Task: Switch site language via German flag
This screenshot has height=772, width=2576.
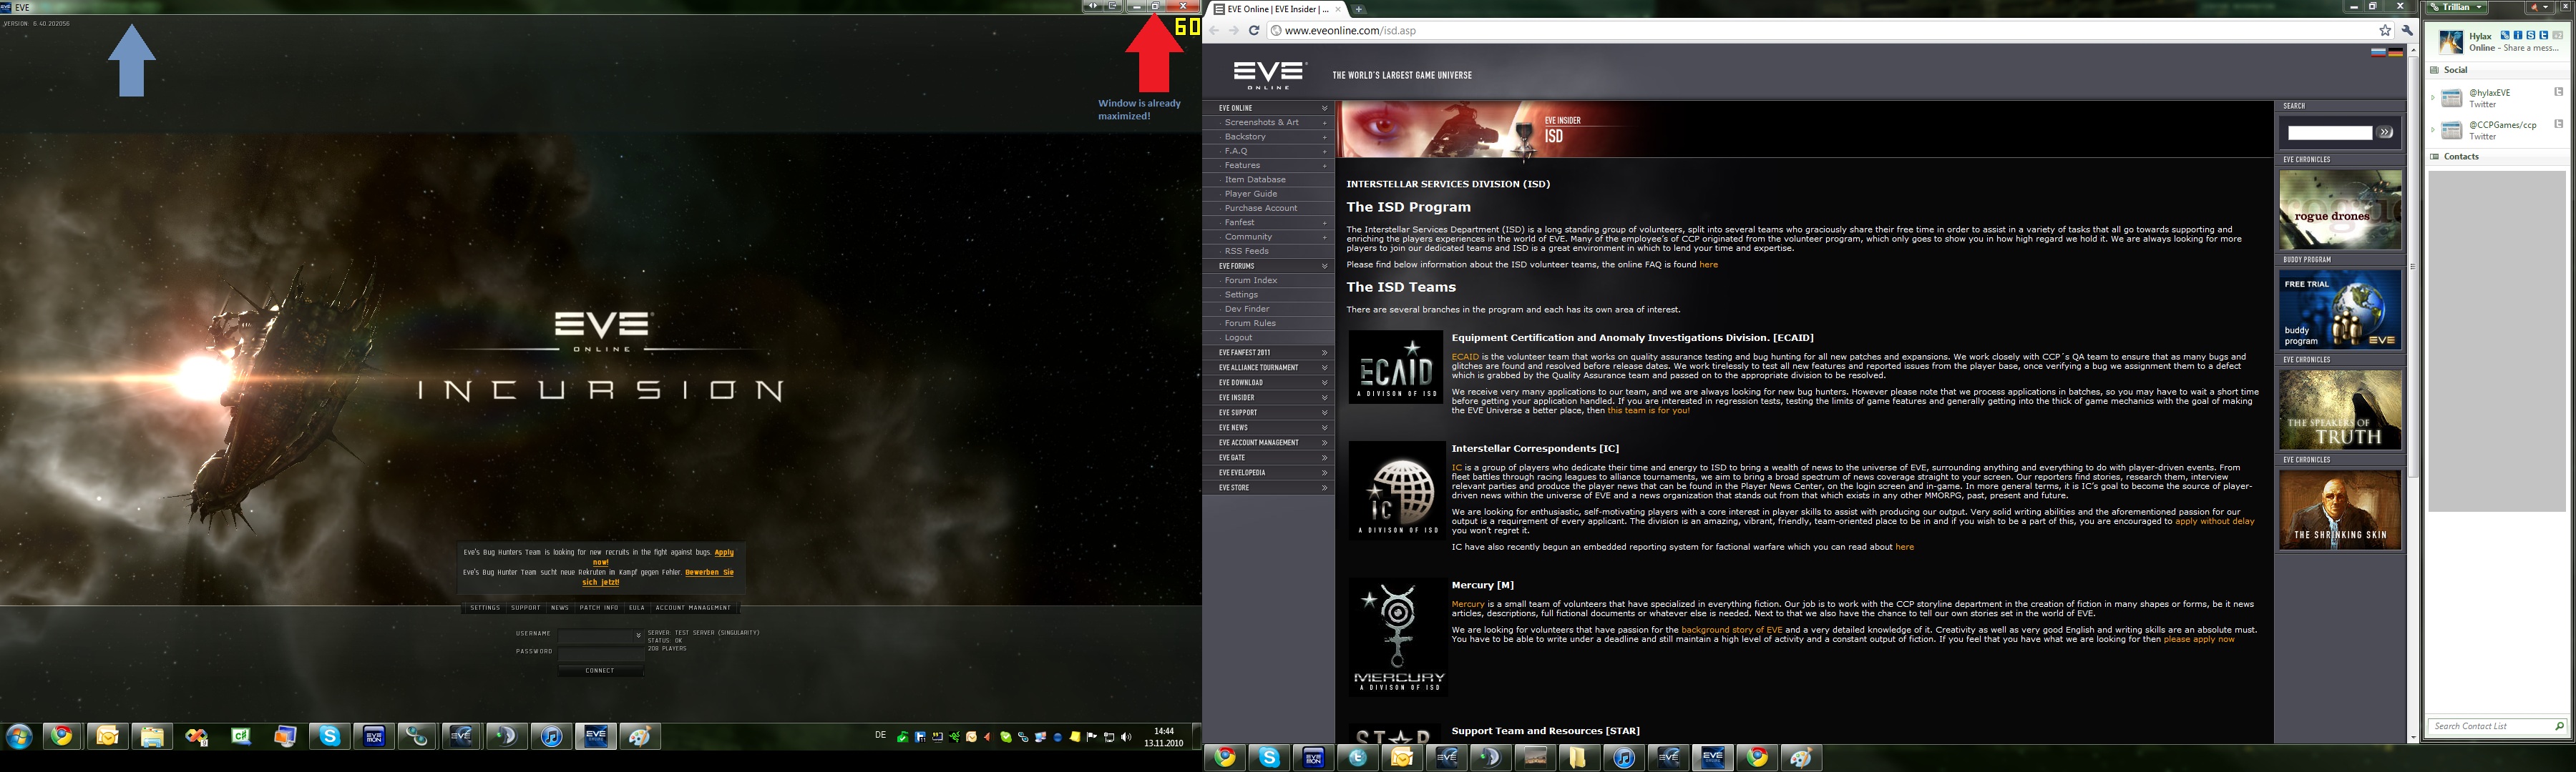Action: [2395, 52]
